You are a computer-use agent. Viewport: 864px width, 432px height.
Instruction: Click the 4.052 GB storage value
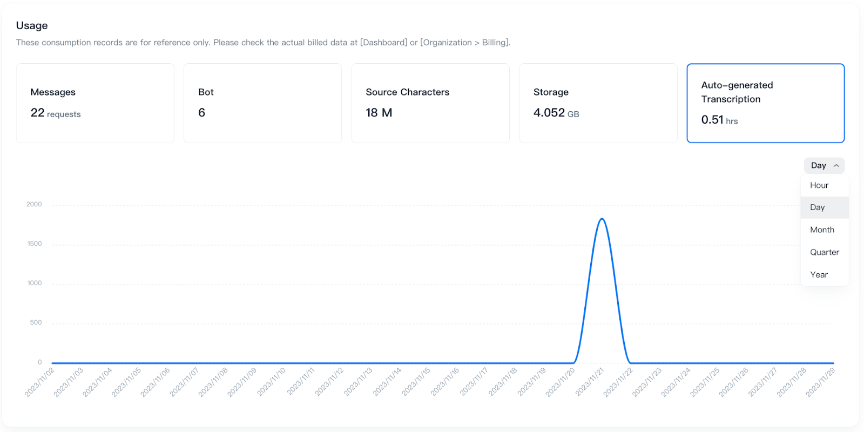coord(556,113)
